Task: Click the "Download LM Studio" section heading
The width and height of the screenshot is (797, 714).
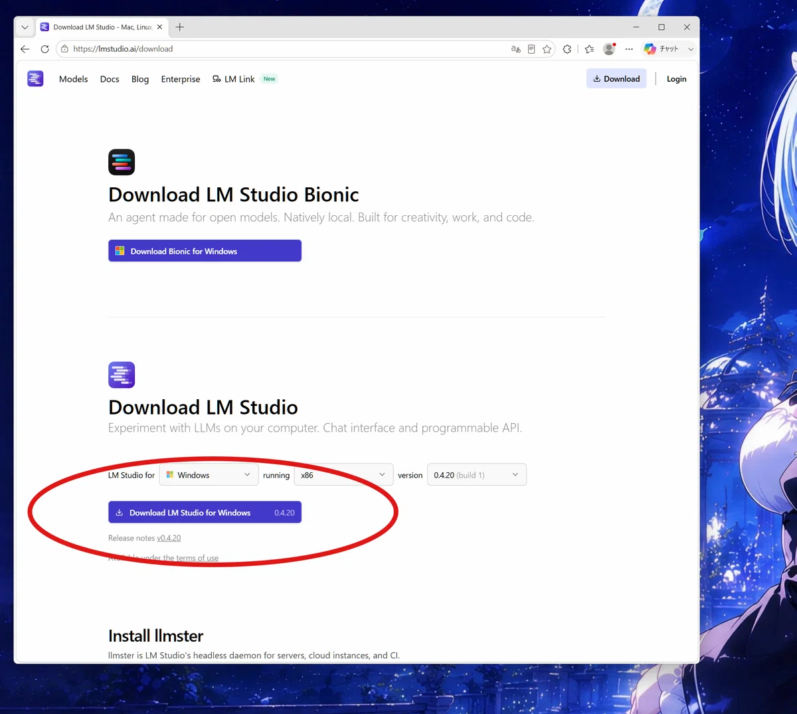Action: pos(203,407)
